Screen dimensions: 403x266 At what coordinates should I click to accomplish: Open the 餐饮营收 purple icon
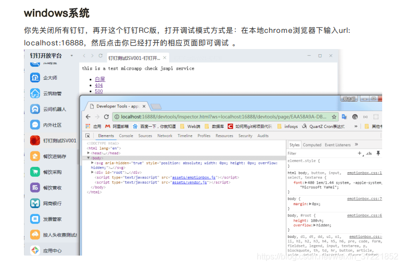(35, 187)
